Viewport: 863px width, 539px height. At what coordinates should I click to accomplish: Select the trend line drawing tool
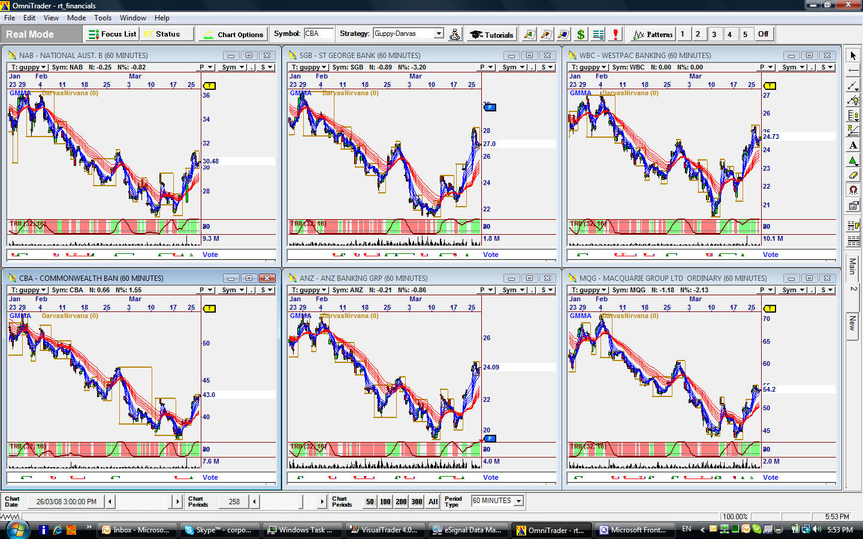[853, 86]
